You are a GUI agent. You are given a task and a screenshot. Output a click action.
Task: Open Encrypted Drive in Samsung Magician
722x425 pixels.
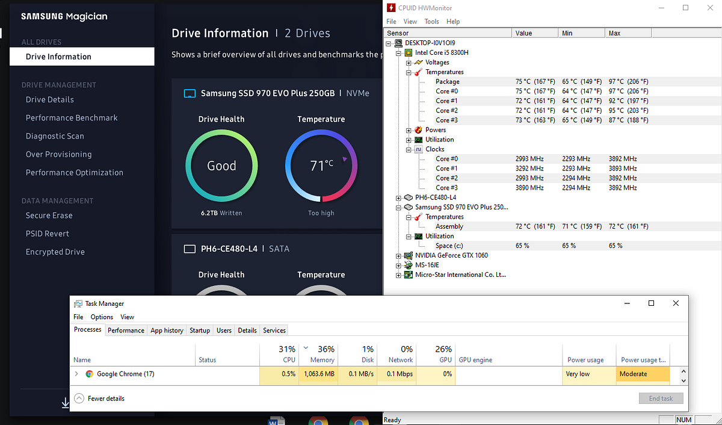click(55, 252)
